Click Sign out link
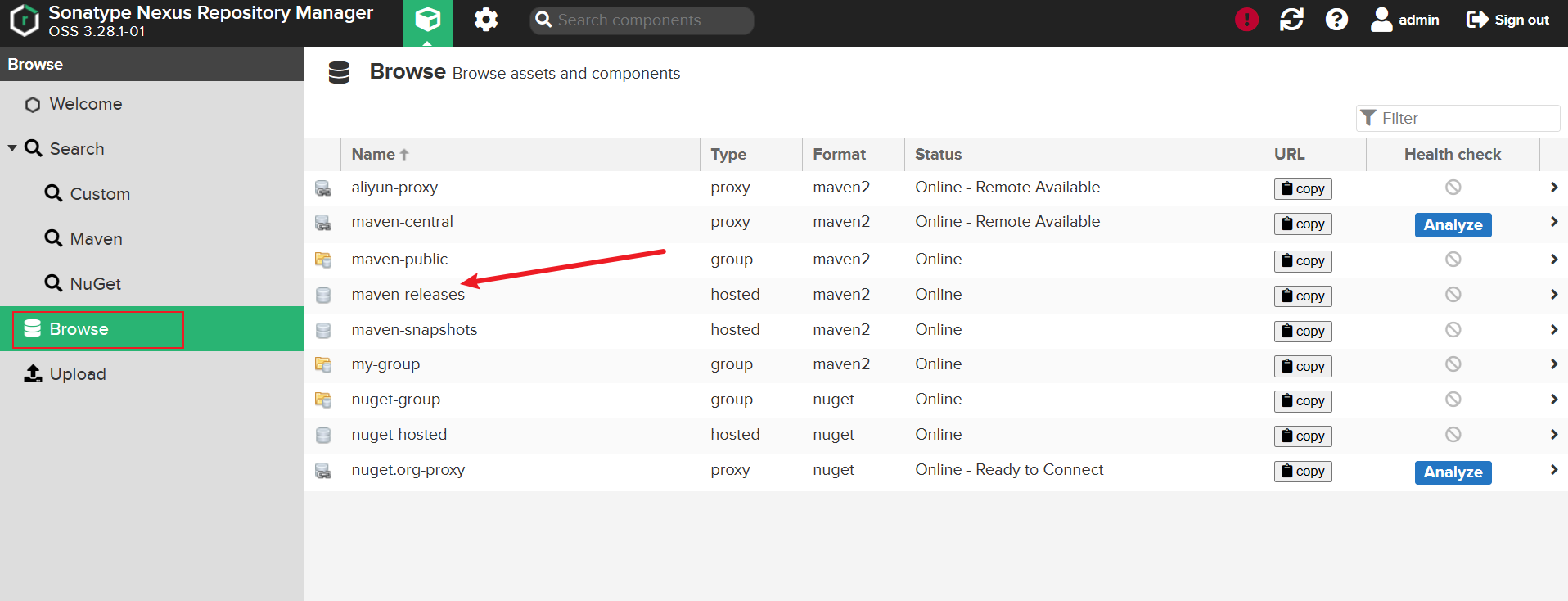 [1507, 20]
